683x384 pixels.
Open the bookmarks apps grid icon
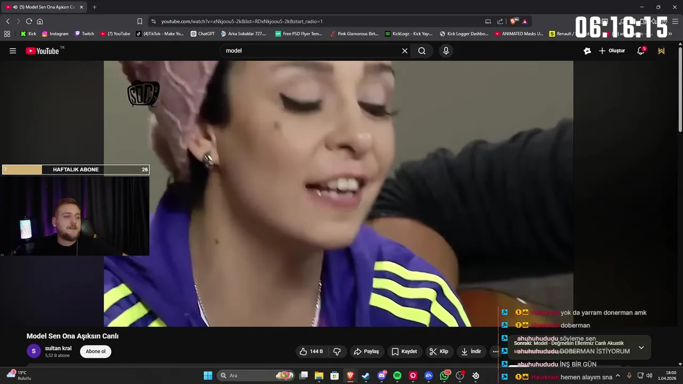coord(7,34)
